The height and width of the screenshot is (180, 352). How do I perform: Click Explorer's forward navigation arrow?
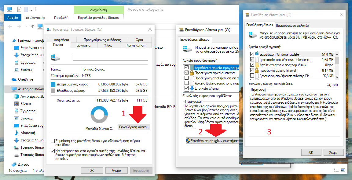coord(19,26)
